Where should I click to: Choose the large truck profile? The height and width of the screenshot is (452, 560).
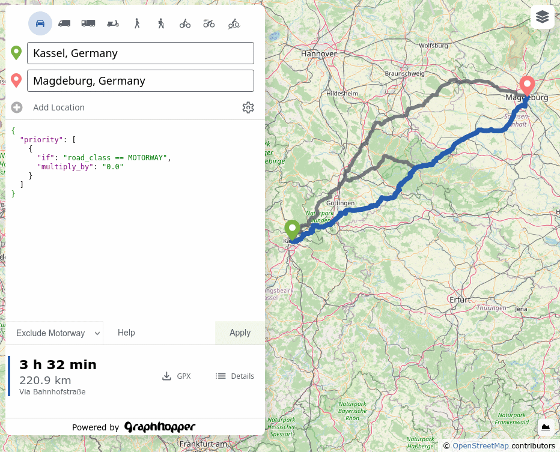click(x=88, y=23)
